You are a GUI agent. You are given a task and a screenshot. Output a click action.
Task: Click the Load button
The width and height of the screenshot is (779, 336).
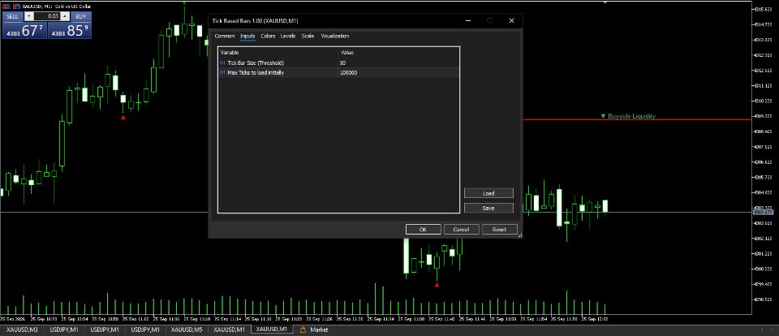click(488, 193)
